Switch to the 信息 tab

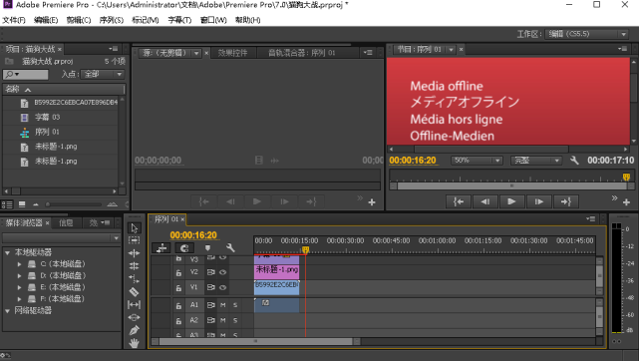pos(66,222)
